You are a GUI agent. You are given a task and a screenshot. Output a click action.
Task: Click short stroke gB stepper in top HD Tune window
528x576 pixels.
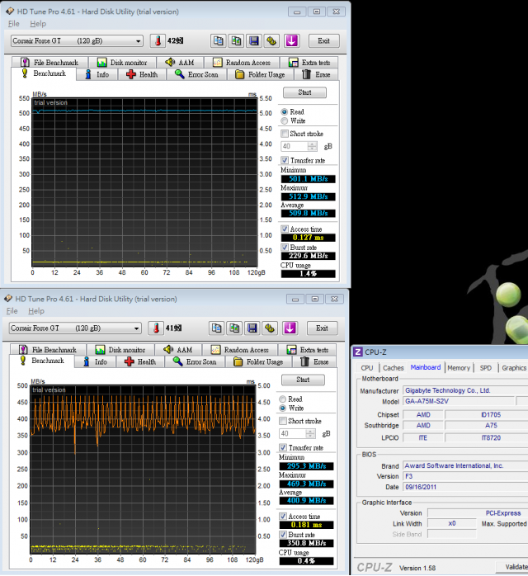(312, 146)
